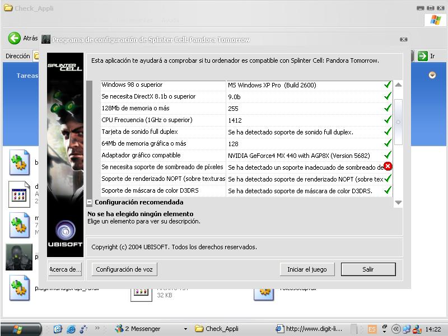Screen dimensions: 448x336
Task: Open the Messenger taskbar group dropdown arrow
Action: pyautogui.click(x=185, y=329)
